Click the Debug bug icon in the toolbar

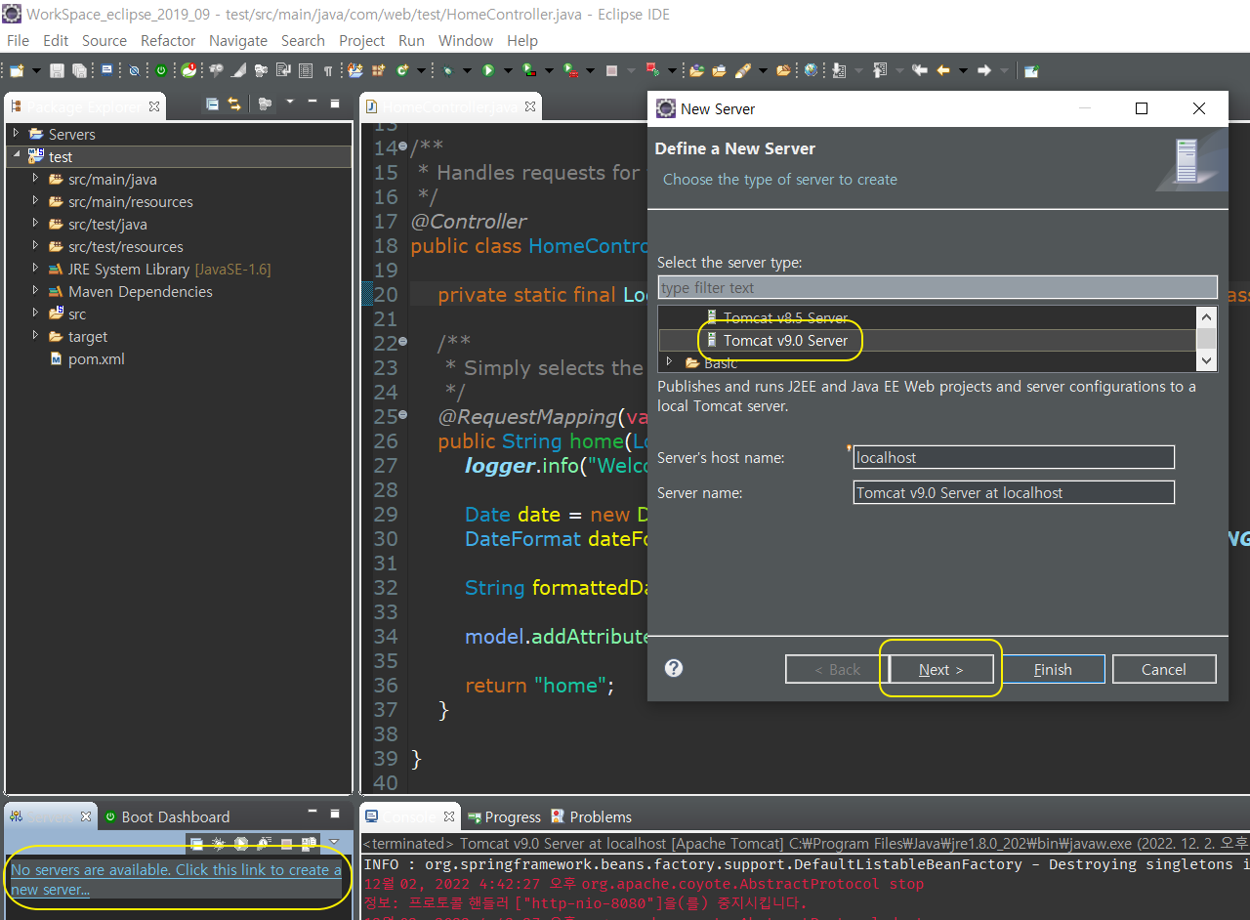[x=446, y=70]
